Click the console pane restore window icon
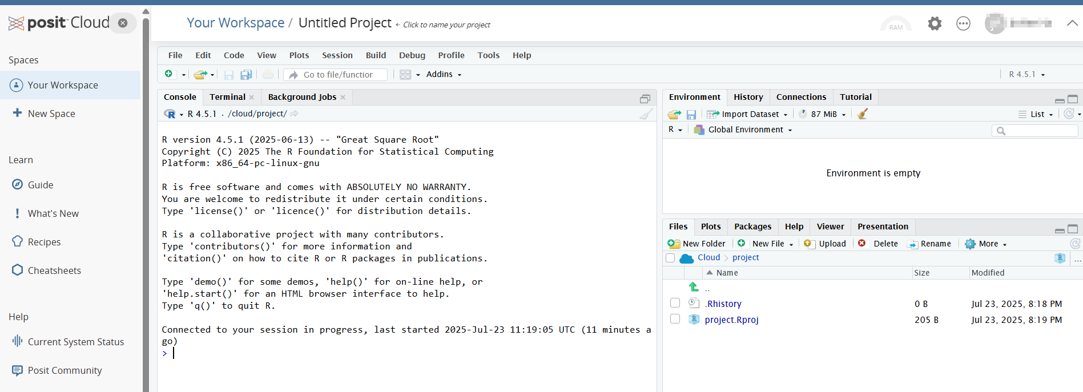 [645, 99]
